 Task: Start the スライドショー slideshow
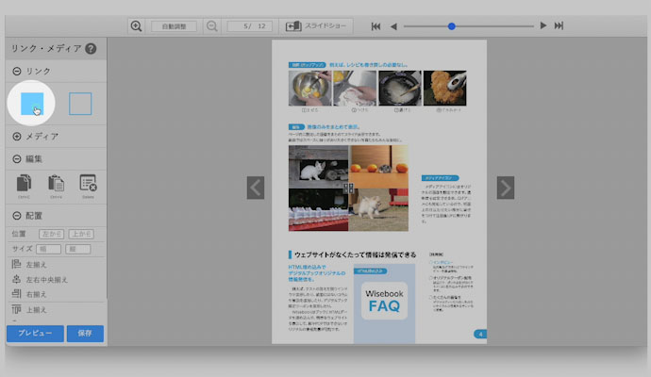click(x=315, y=26)
